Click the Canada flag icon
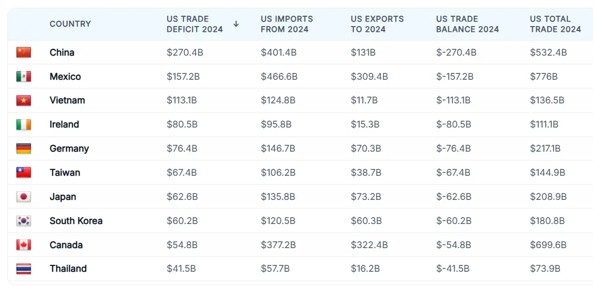 tap(24, 245)
